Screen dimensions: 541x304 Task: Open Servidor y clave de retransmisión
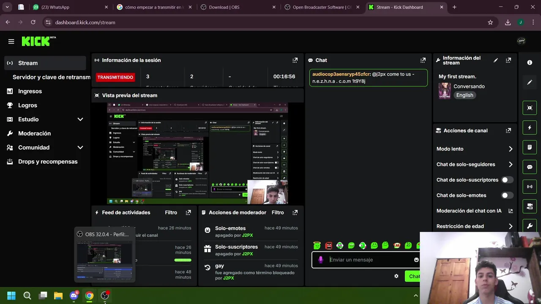(52, 77)
